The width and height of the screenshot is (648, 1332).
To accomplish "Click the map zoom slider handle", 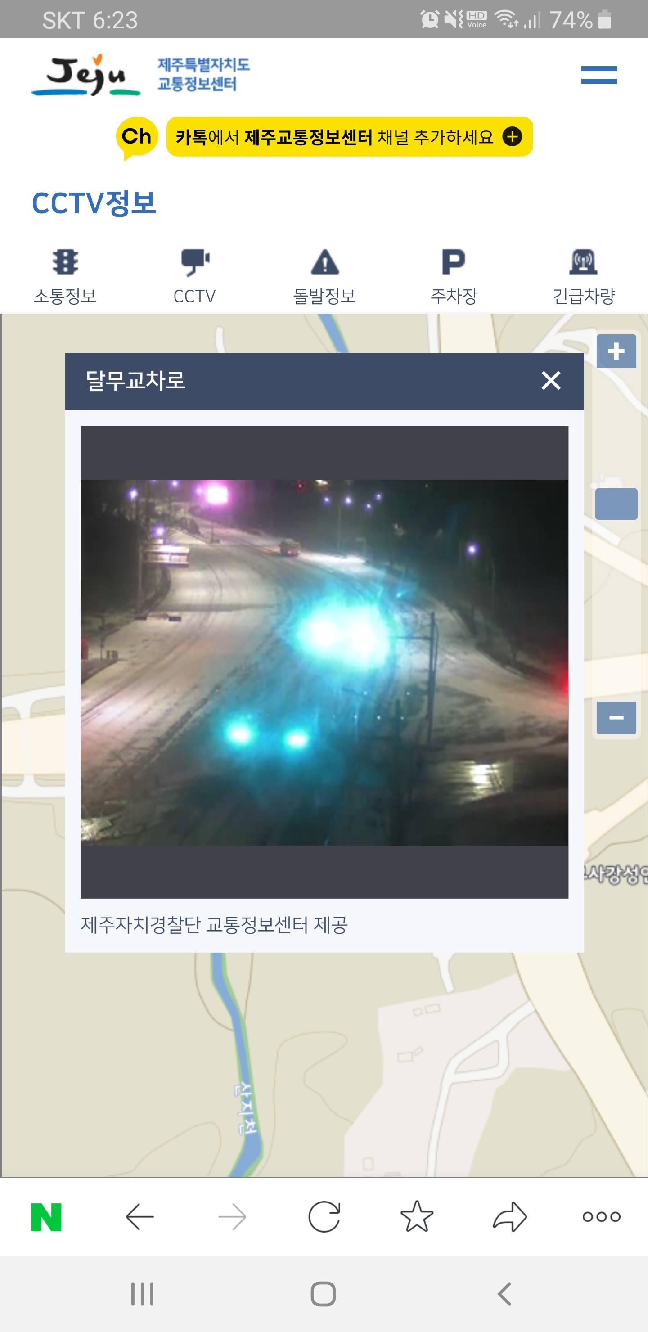I will pyautogui.click(x=616, y=504).
